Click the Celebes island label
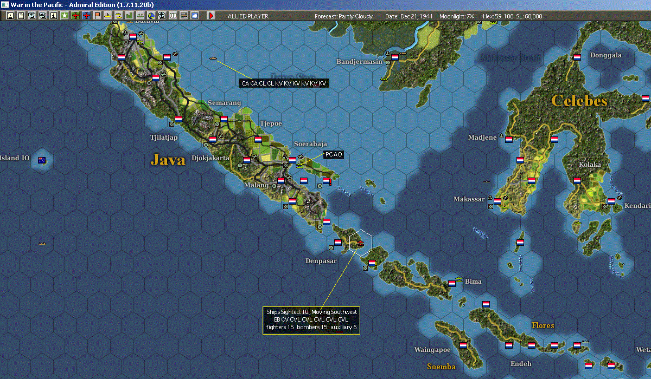 [579, 101]
